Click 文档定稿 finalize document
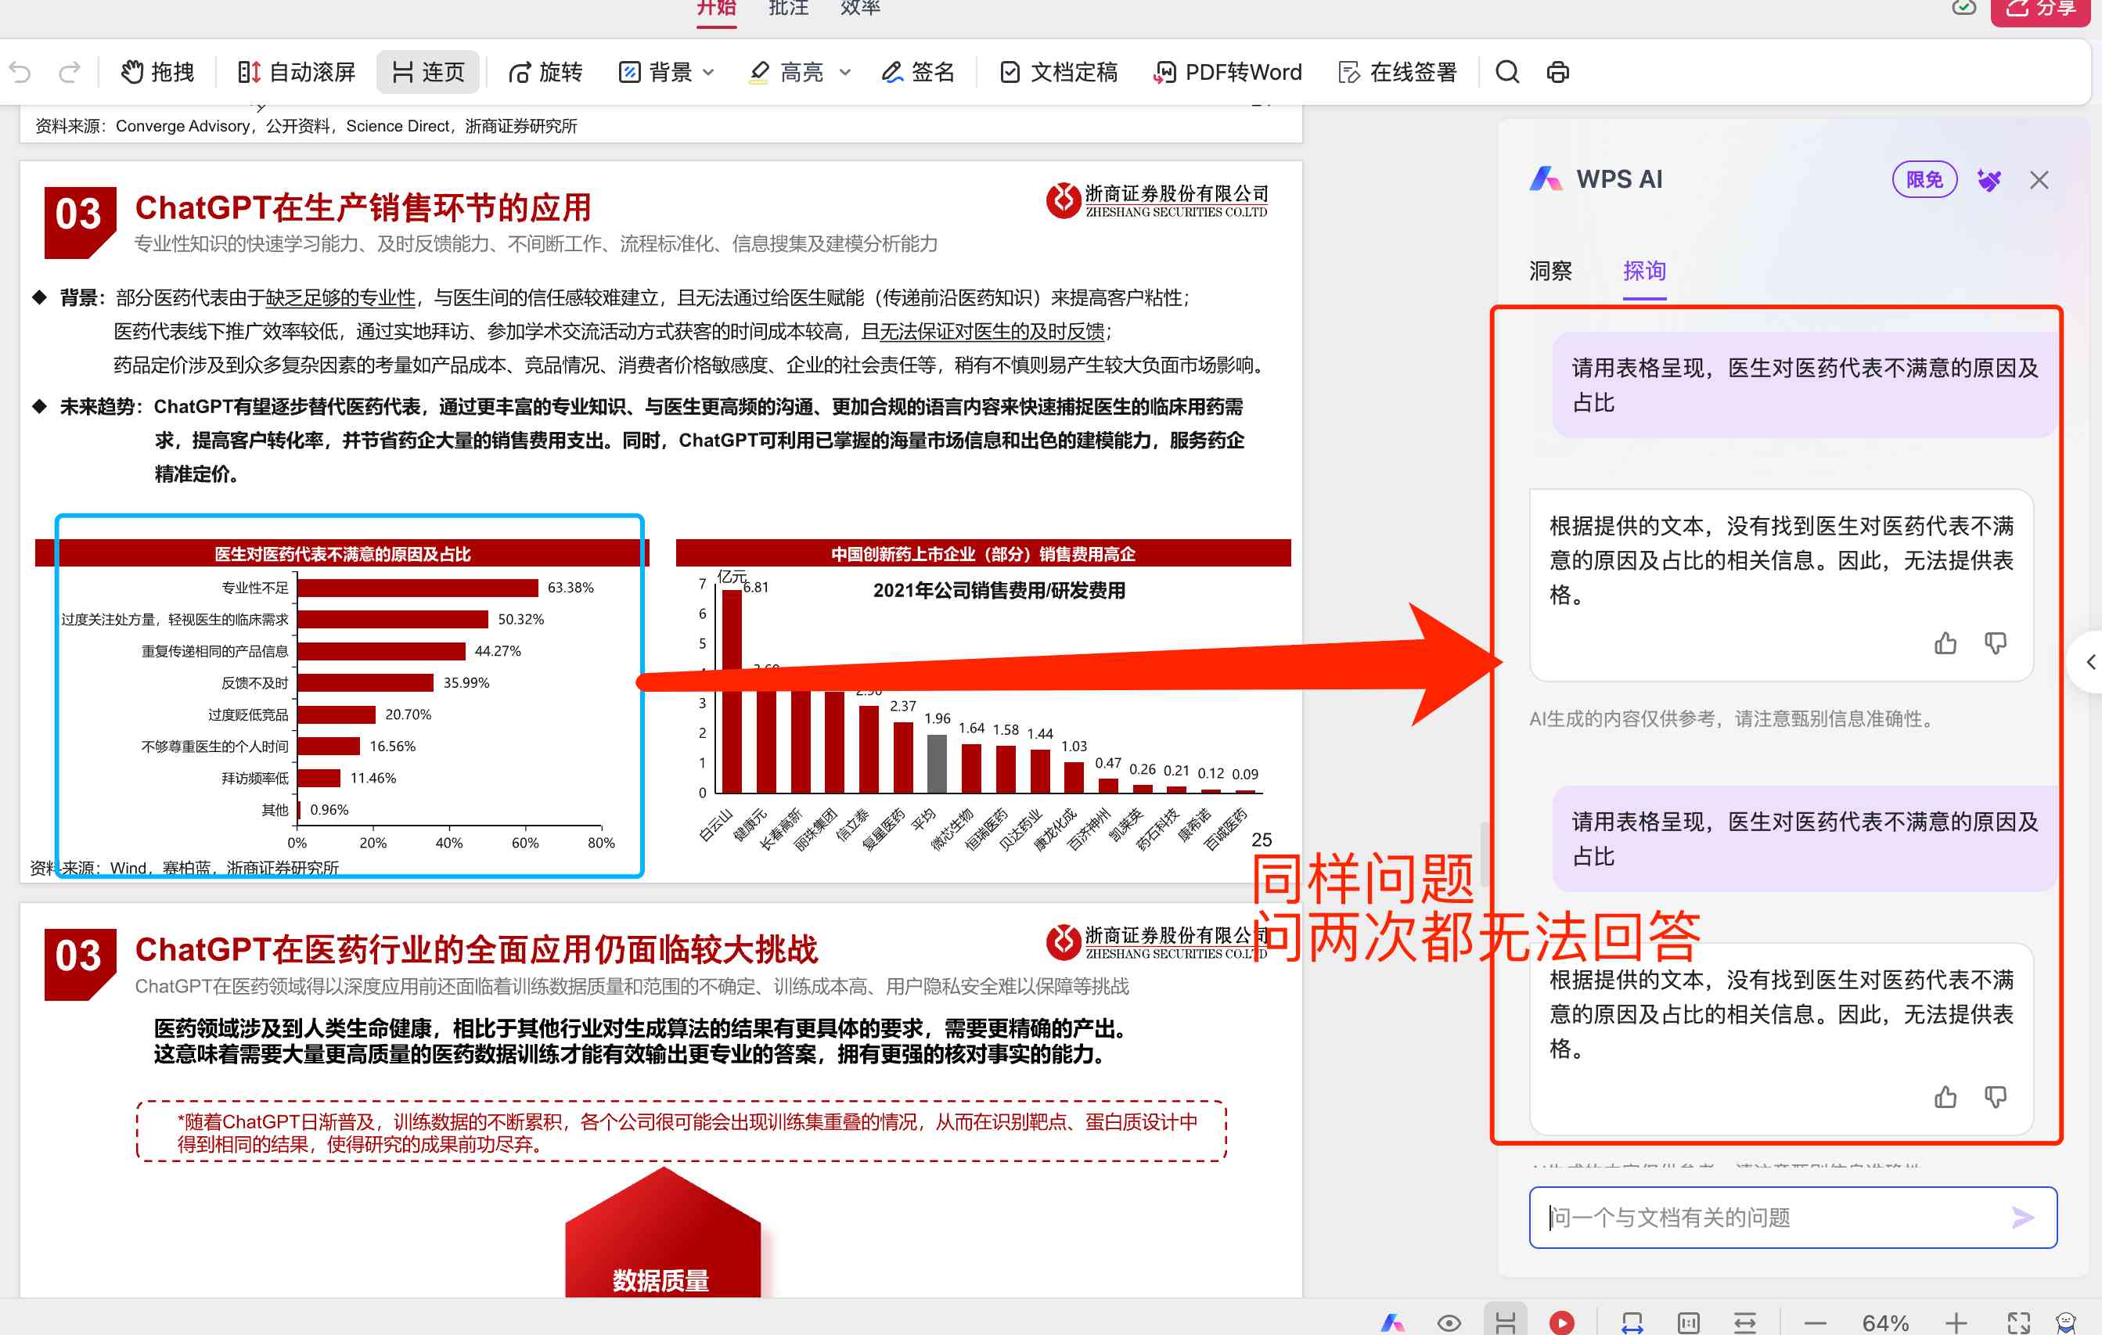The height and width of the screenshot is (1335, 2102). click(x=1059, y=73)
